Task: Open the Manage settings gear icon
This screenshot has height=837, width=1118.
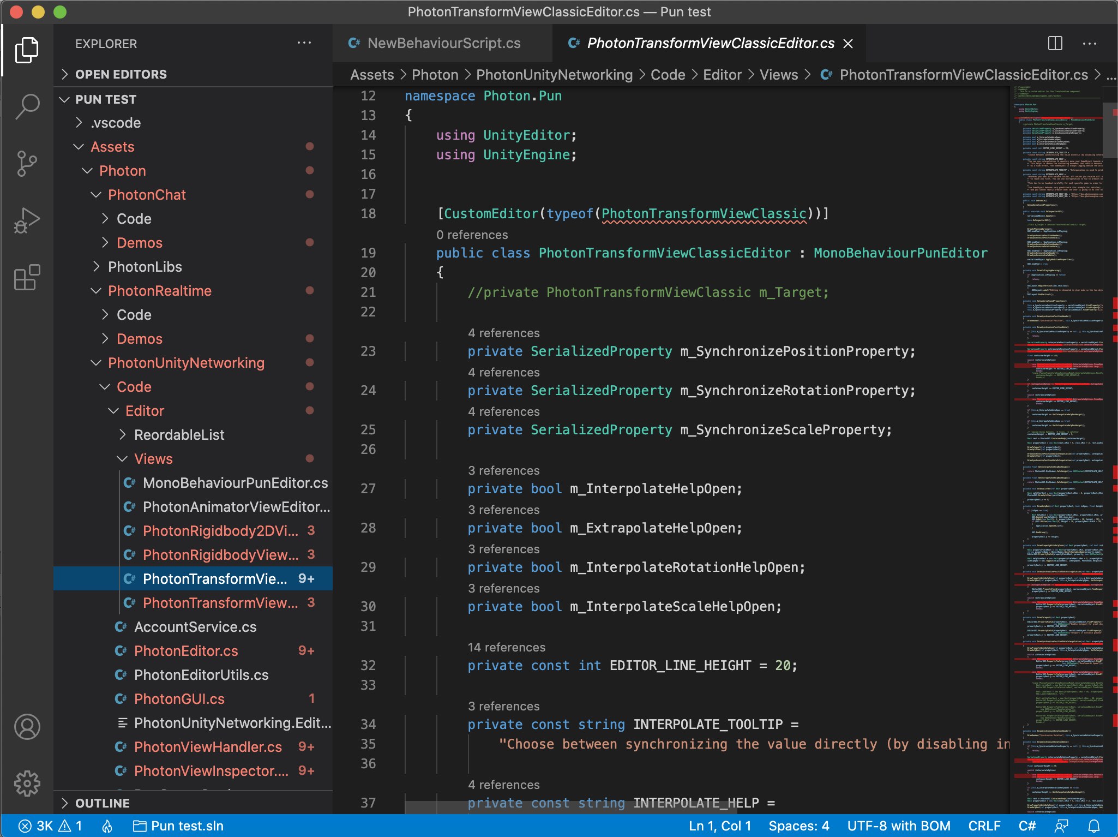Action: [27, 783]
